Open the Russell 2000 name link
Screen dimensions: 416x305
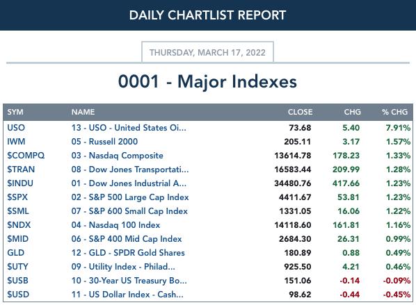[x=104, y=142]
